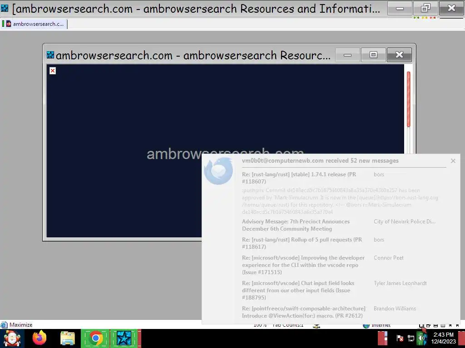The width and height of the screenshot is (465, 348).
Task: Open clock showing 2:43 PM 12/4/2023
Action: point(443,338)
